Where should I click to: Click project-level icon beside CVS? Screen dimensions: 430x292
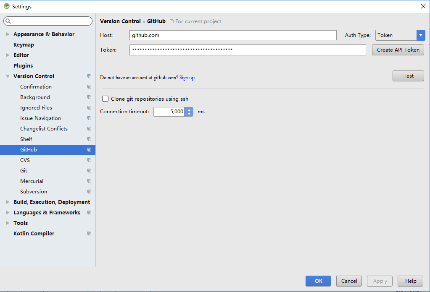tap(89, 160)
